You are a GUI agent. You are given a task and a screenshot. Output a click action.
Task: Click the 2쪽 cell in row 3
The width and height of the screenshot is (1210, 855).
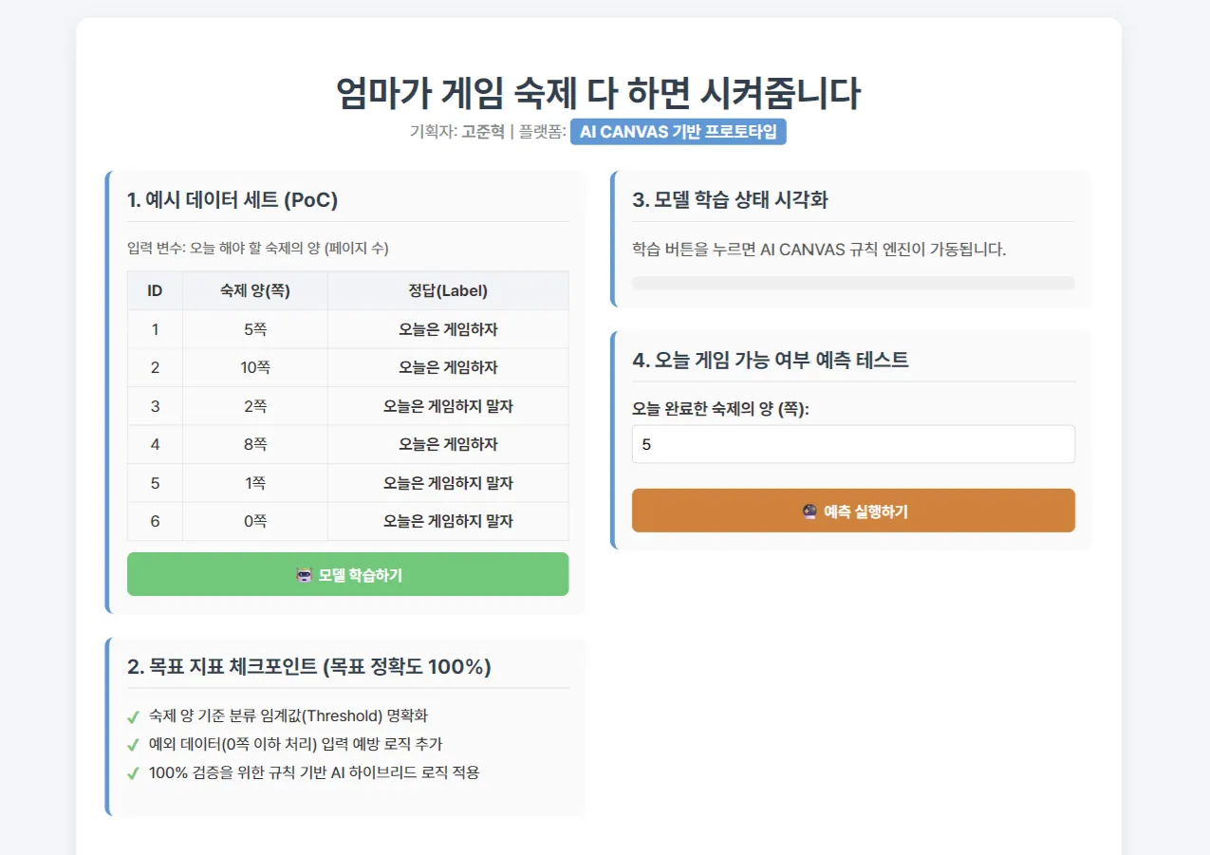pyautogui.click(x=254, y=406)
